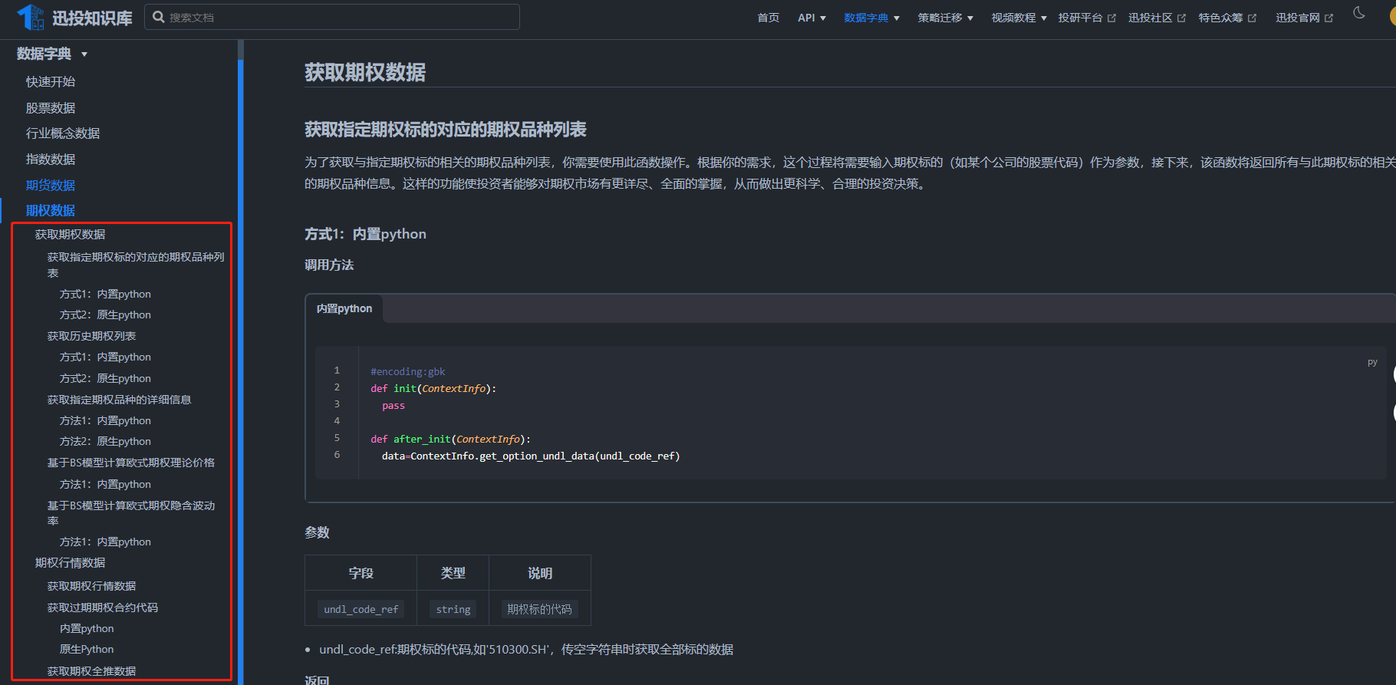This screenshot has width=1396, height=685.
Task: Toggle dark mode moon icon
Action: tap(1359, 13)
